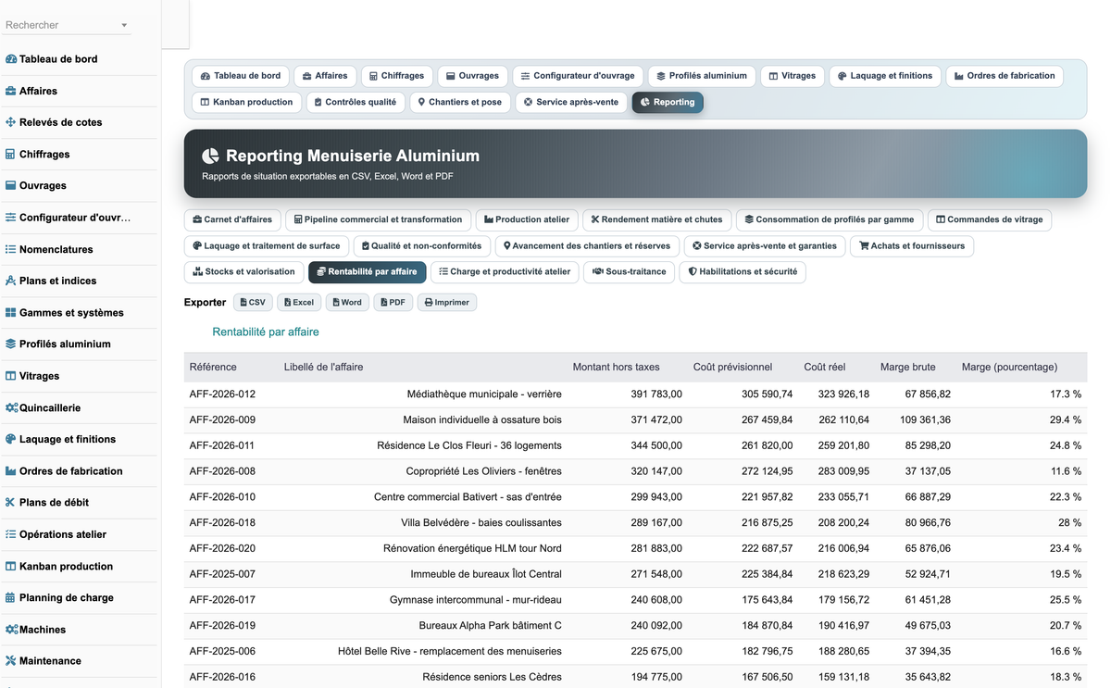Show Stocks et valorisation report
1111x688 pixels.
243,272
